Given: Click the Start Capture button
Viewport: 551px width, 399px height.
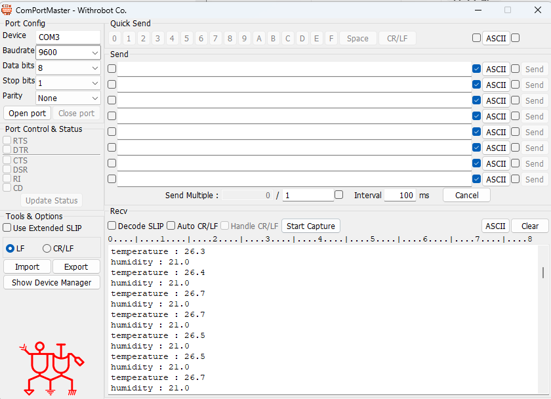Looking at the screenshot, I should pos(311,226).
